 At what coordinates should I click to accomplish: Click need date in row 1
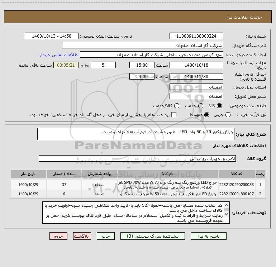pyautogui.click(x=28, y=185)
